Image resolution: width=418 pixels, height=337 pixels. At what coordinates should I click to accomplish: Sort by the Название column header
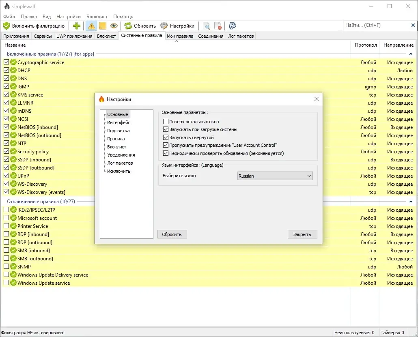pos(175,45)
